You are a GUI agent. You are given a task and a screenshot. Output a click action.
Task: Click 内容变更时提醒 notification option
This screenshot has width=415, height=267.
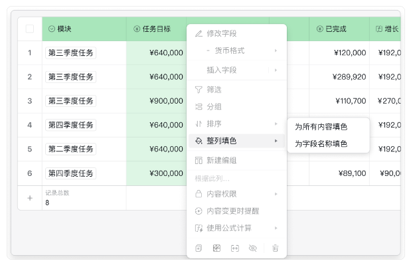point(232,211)
